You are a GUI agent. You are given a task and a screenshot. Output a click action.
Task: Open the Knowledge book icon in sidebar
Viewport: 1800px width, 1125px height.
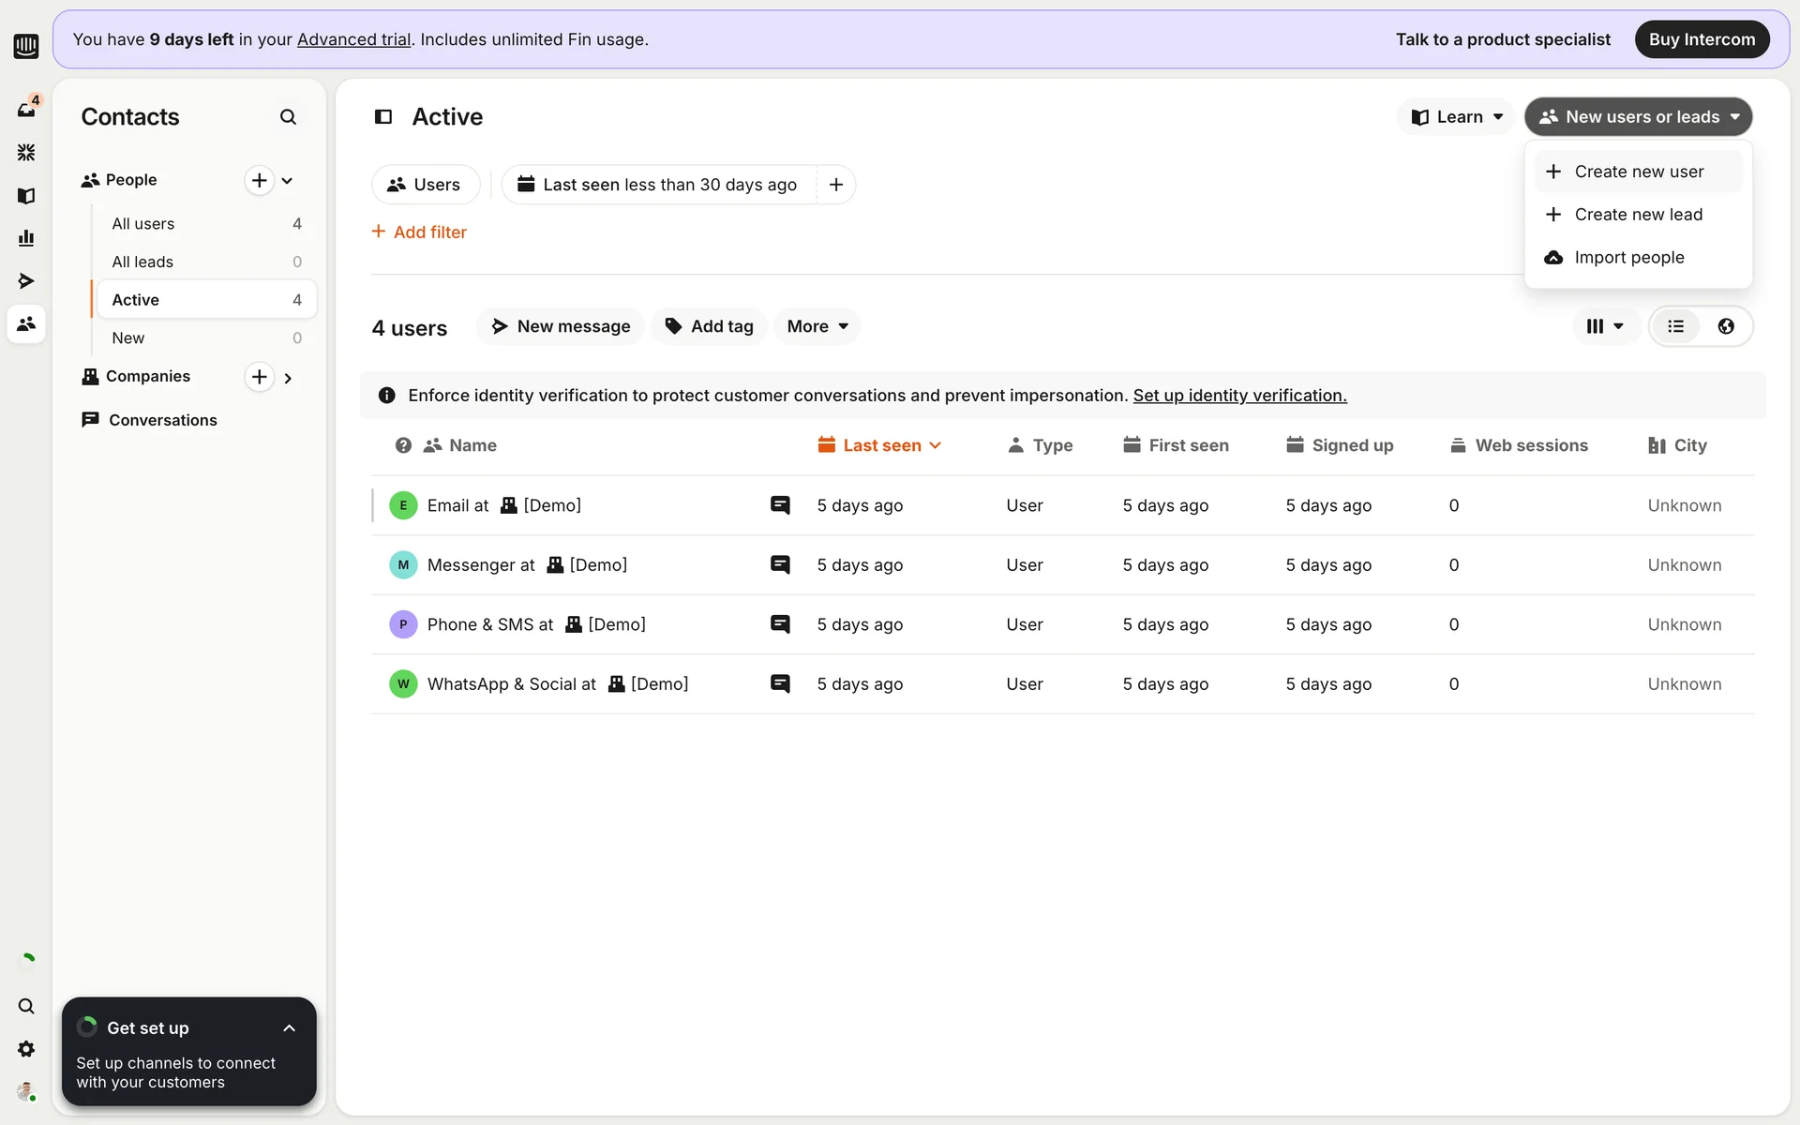[26, 196]
